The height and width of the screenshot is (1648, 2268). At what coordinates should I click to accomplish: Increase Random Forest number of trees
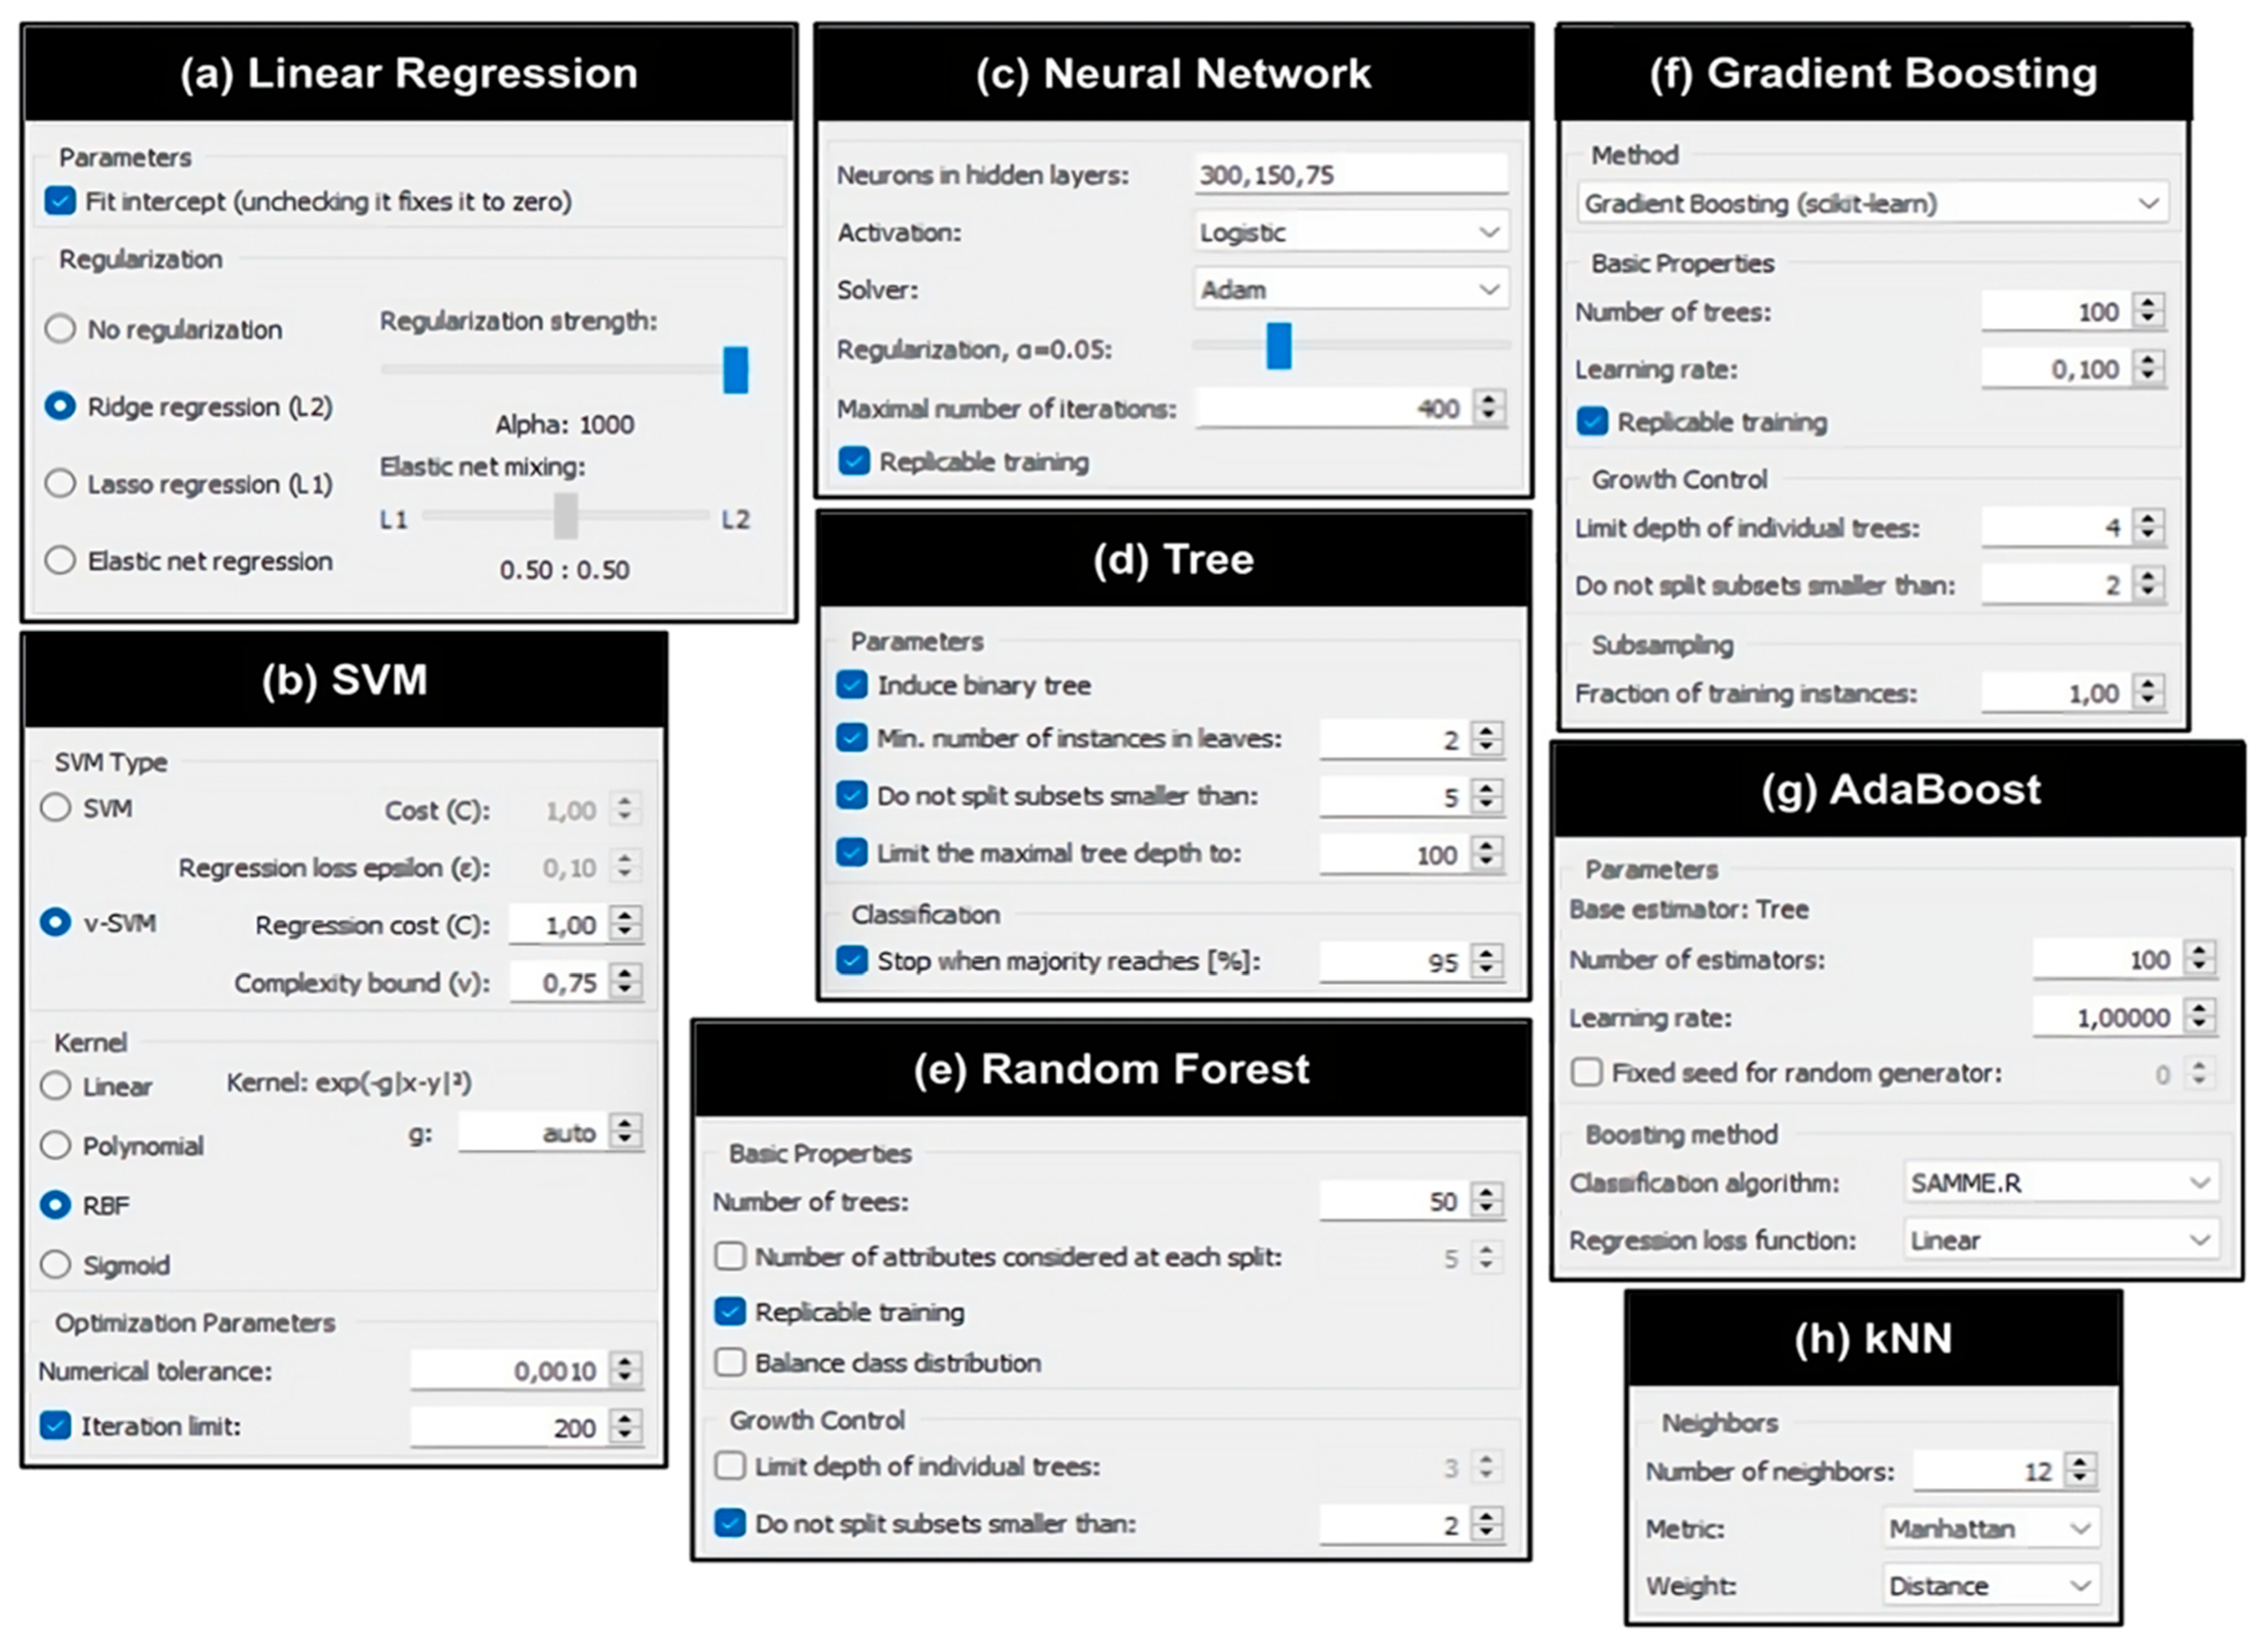pos(1487,1194)
